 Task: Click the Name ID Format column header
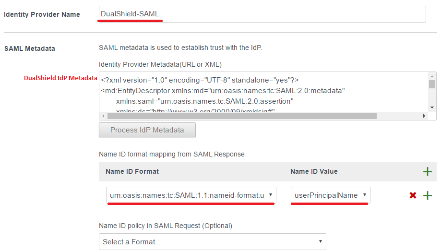click(132, 171)
